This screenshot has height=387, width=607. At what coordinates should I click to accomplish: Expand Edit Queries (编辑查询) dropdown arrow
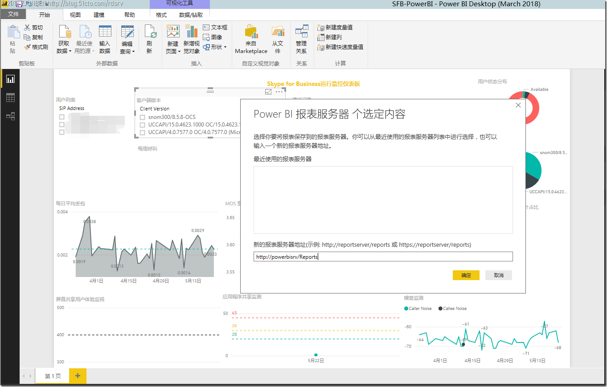click(x=133, y=52)
